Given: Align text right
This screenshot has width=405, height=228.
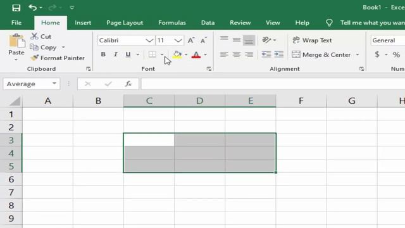Looking at the screenshot, I should (x=249, y=54).
